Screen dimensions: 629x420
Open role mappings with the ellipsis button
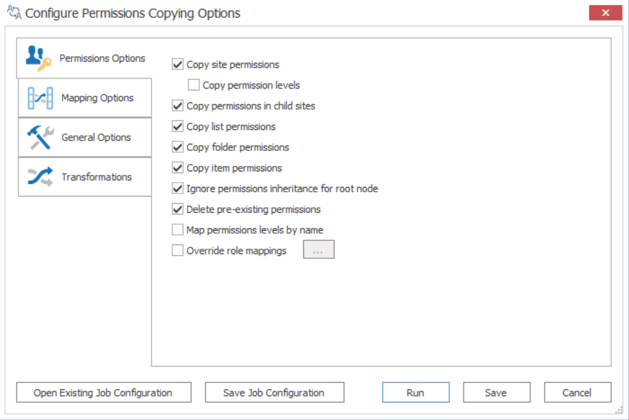[x=318, y=249]
